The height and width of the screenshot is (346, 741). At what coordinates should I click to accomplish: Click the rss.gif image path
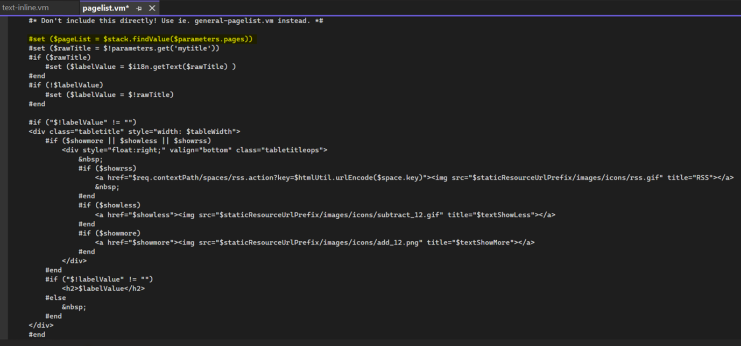tap(650, 178)
